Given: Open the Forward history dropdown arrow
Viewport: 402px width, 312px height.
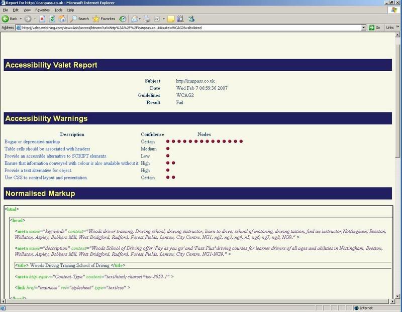Looking at the screenshot, I should (35, 19).
